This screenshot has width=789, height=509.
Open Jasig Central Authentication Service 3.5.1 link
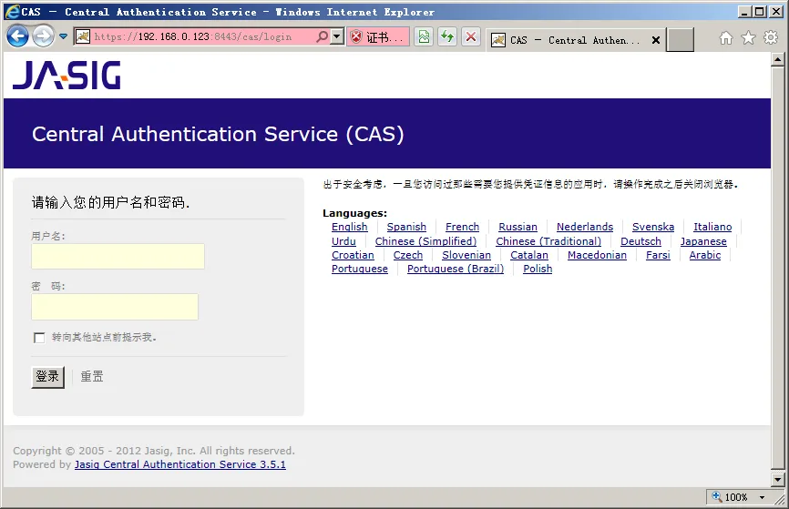click(x=180, y=464)
